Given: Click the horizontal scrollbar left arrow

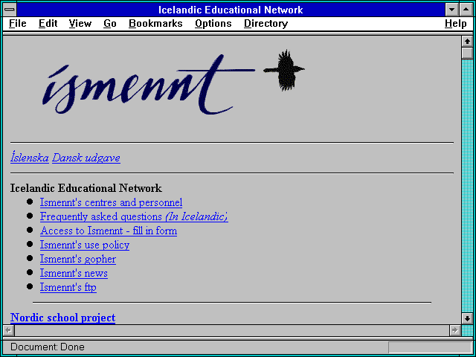Looking at the screenshot, I should point(9,330).
